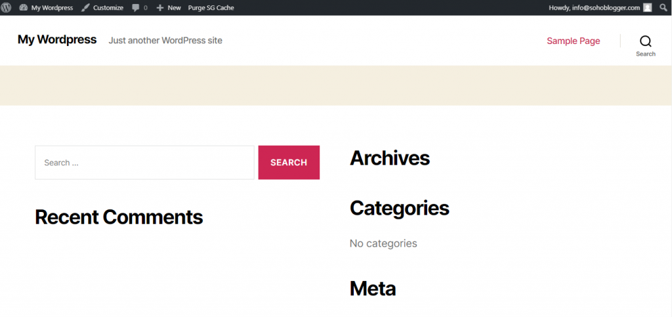Open the comments speech bubble icon

pos(135,8)
